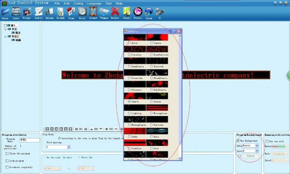Screen dimensions: 290x174
Task: Collapse the second program node in tree
Action: click(x=5, y=36)
